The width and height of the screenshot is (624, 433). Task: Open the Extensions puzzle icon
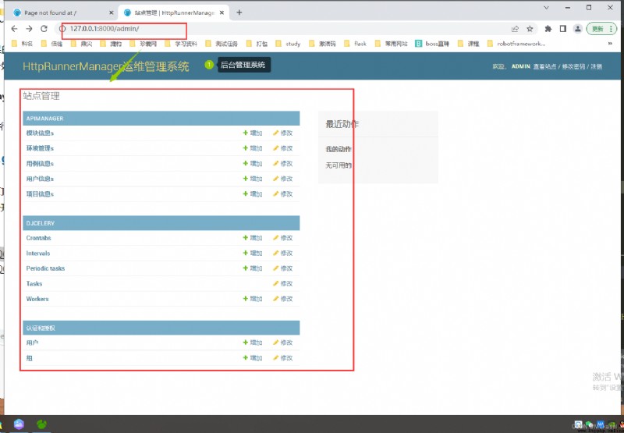pyautogui.click(x=548, y=29)
